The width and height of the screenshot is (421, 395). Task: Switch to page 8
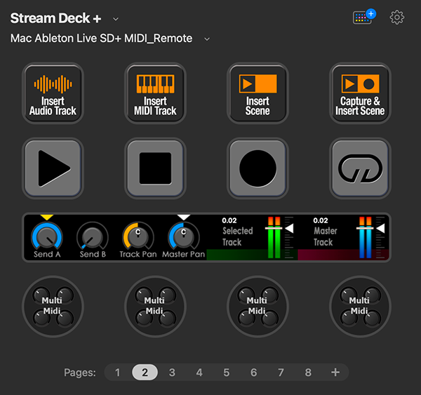(308, 373)
